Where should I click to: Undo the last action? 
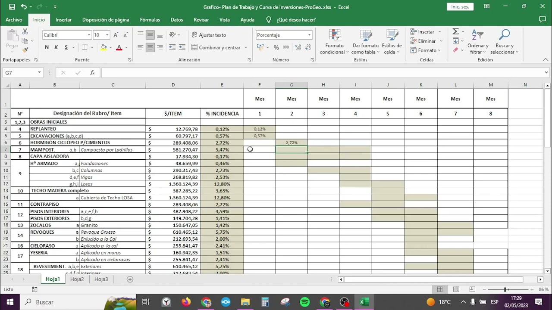click(24, 7)
